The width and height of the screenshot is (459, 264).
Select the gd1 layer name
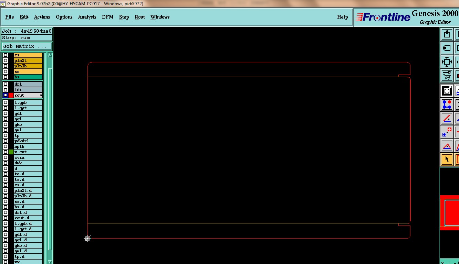[28, 113]
